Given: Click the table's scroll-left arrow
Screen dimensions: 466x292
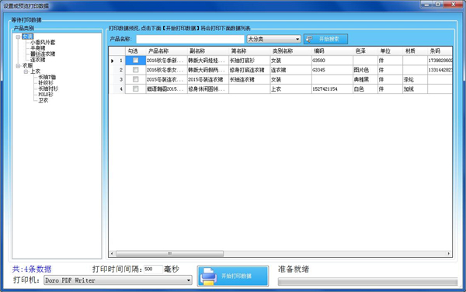Looking at the screenshot, I should (x=112, y=254).
